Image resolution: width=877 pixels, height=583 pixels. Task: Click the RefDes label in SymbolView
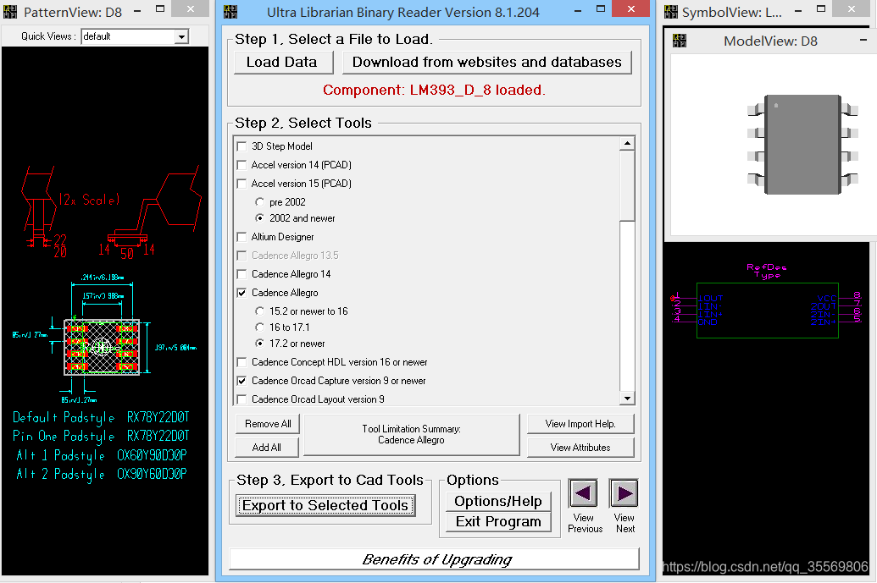click(x=766, y=267)
